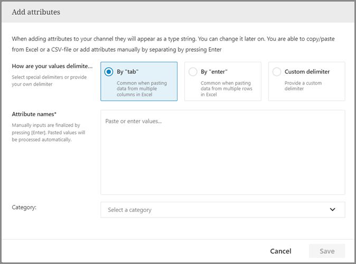Click the "Paste or enter values..." placeholder
This screenshot has width=356, height=264.
133,121
